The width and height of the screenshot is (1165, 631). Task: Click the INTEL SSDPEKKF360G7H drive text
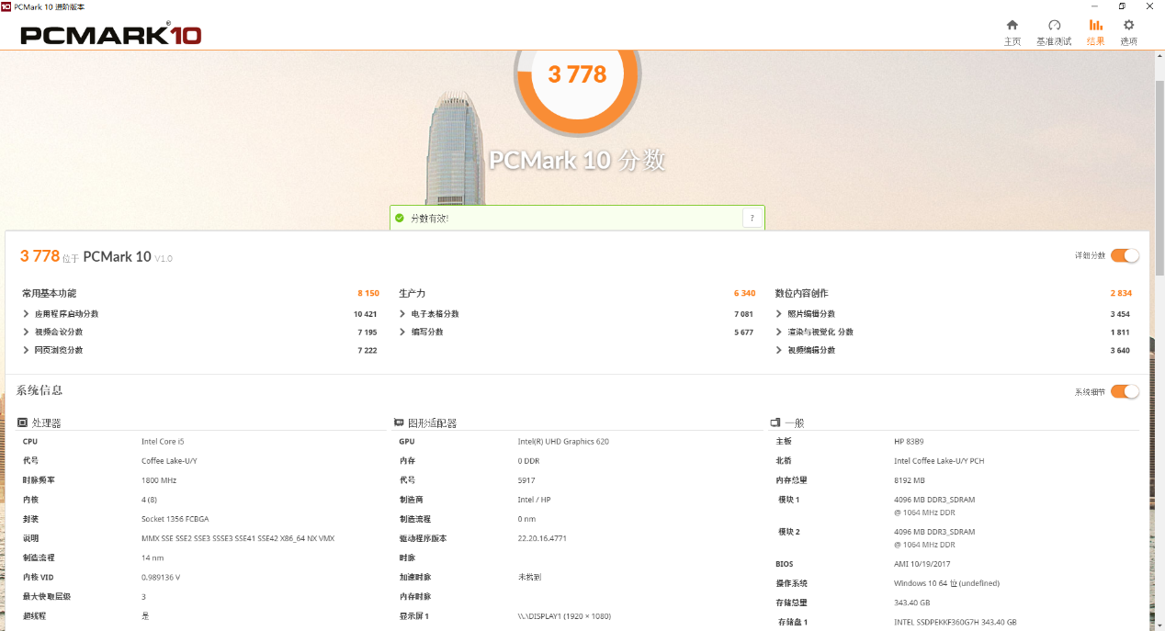pos(956,622)
